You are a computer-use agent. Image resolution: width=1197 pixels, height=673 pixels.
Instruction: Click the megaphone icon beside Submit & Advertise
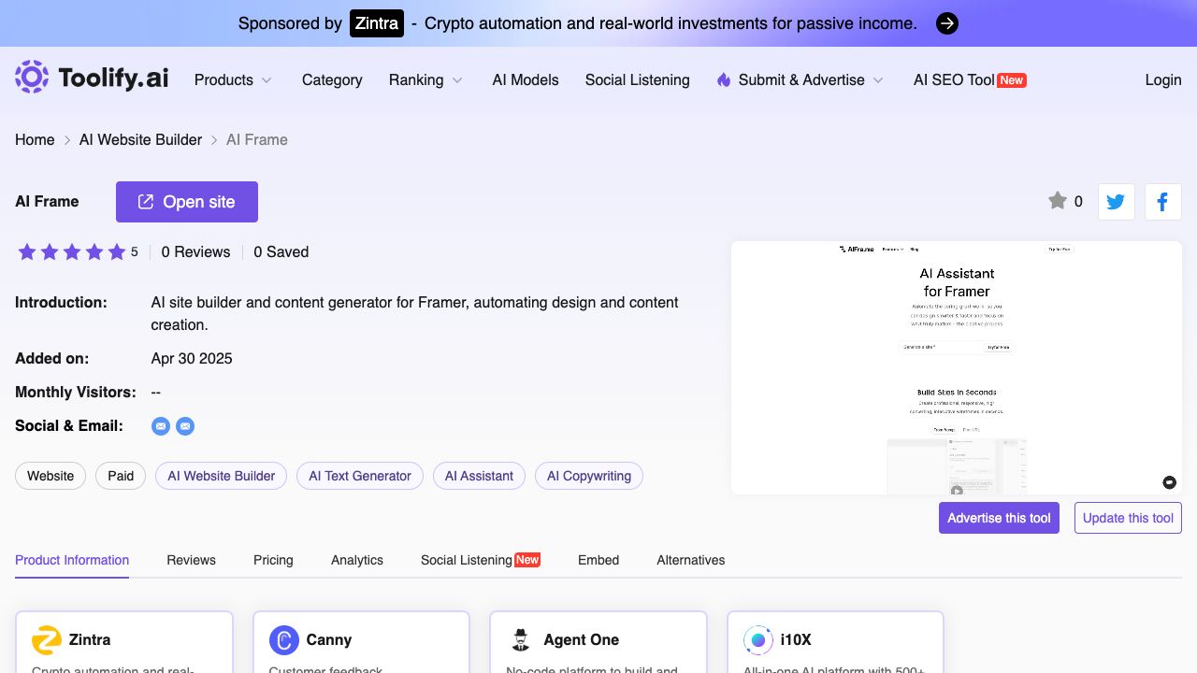[724, 80]
